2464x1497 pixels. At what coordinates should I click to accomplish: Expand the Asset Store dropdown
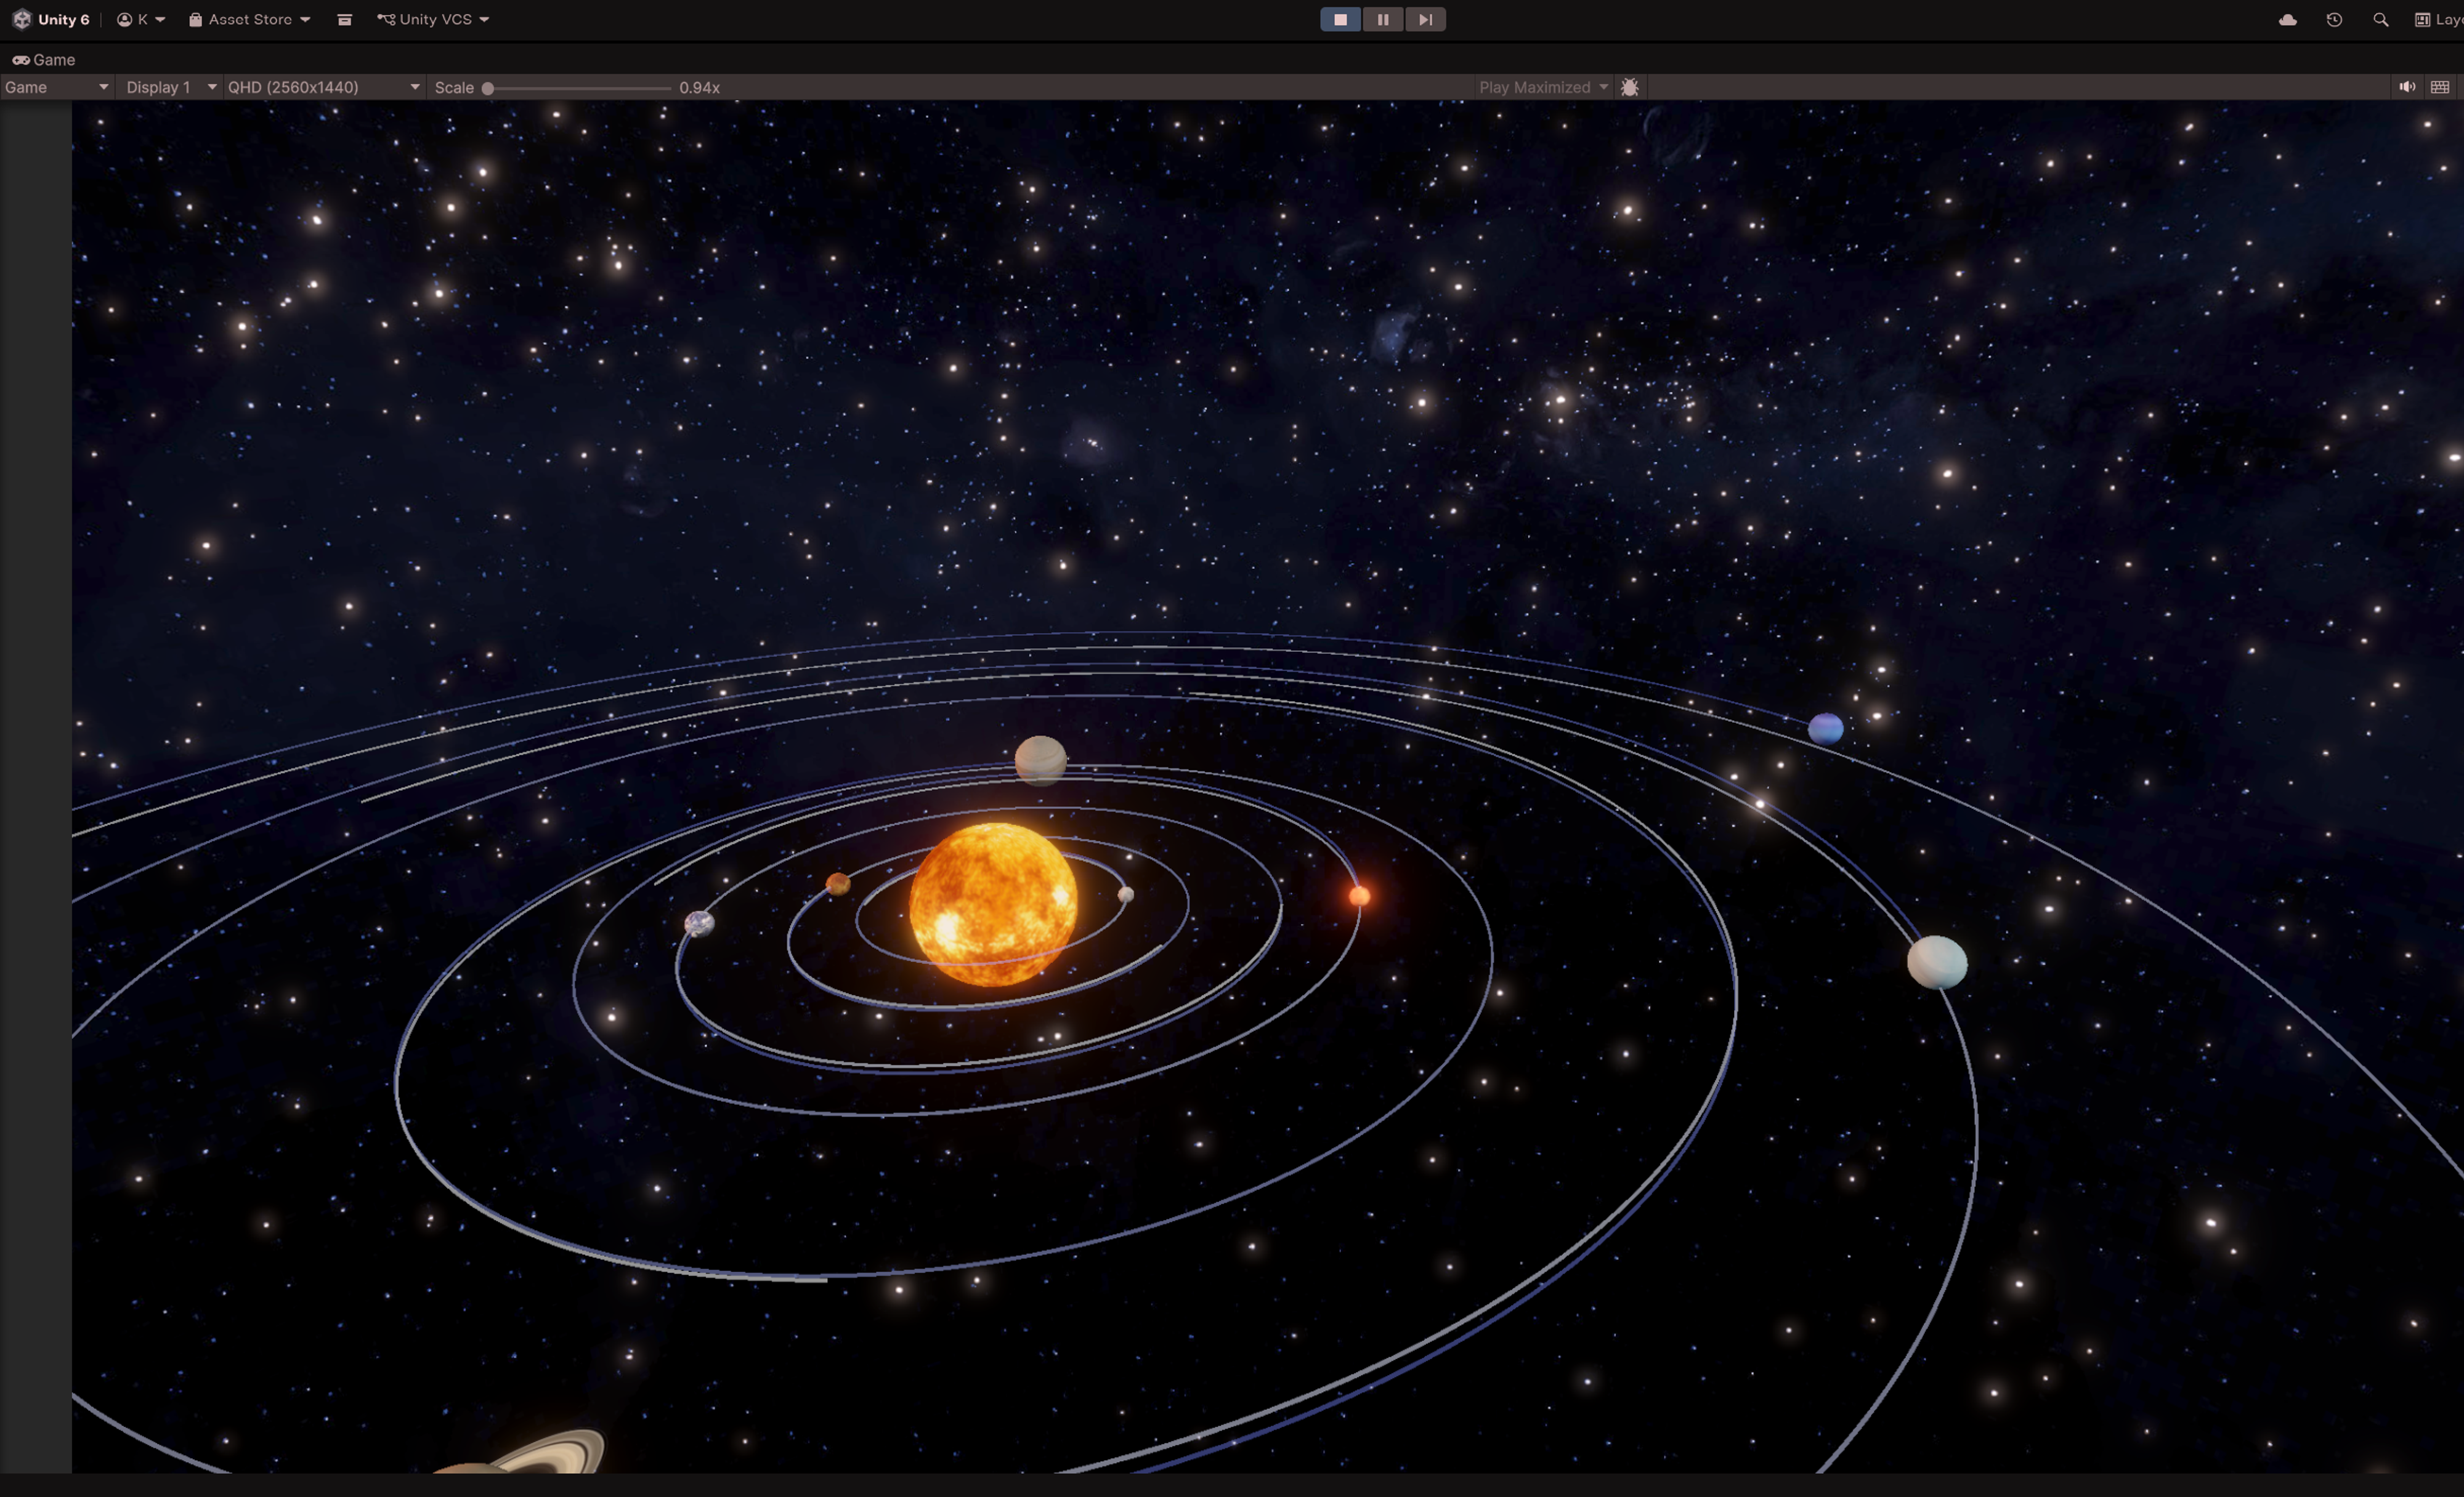tap(250, 19)
